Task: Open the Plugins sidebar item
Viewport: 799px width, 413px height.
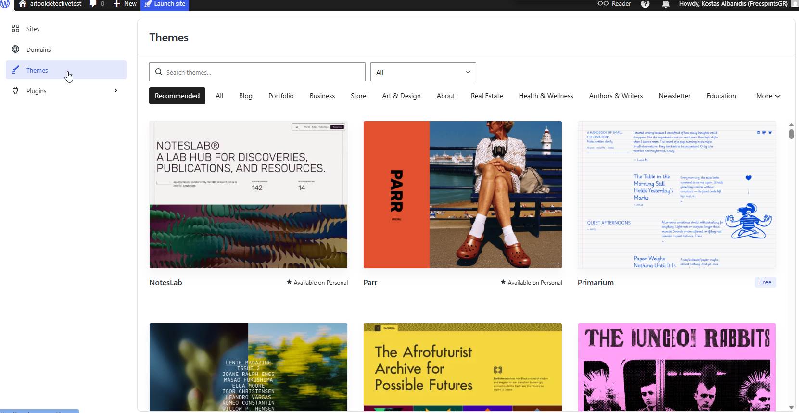Action: (66, 91)
